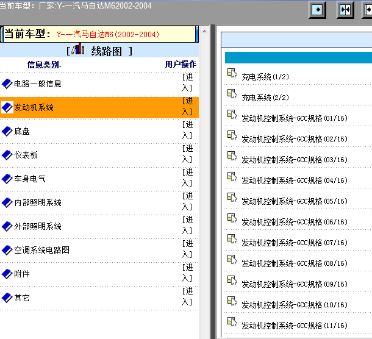Click [进入] for 内部照明系统
The height and width of the screenshot is (339, 372).
click(187, 201)
